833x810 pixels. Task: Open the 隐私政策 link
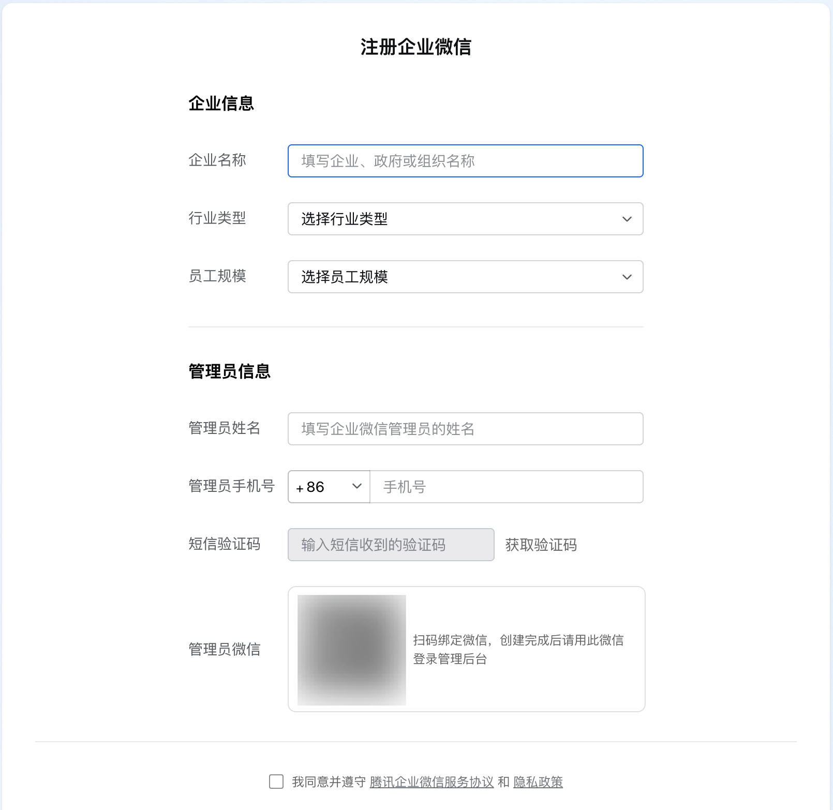click(x=538, y=782)
